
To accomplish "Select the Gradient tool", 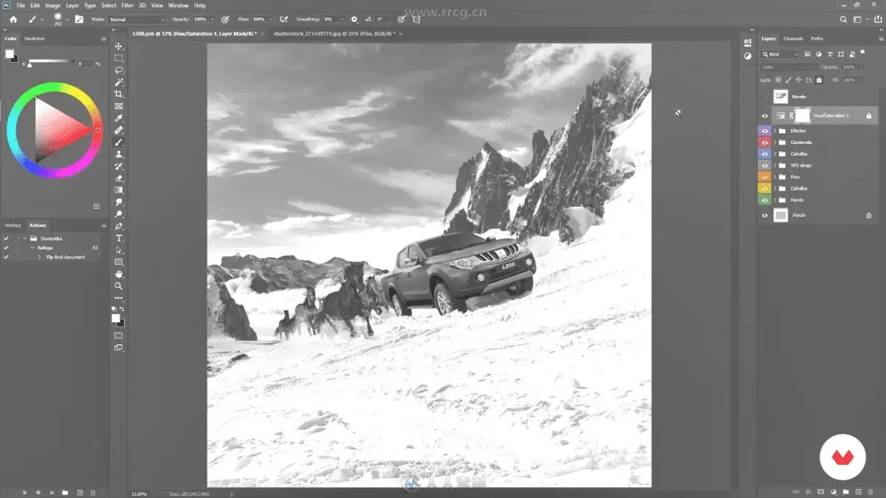I will pos(119,190).
